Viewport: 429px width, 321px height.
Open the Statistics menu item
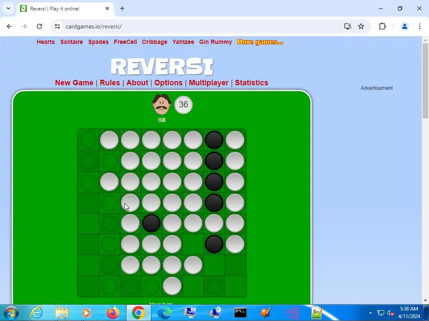(x=251, y=83)
